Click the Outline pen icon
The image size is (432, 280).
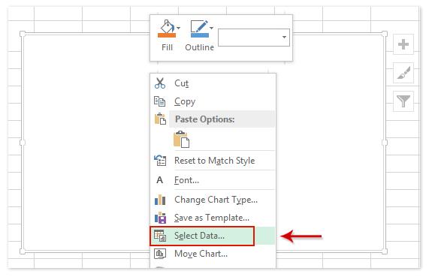point(199,29)
